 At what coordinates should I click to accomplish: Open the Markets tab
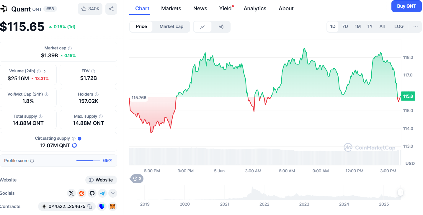point(171,9)
